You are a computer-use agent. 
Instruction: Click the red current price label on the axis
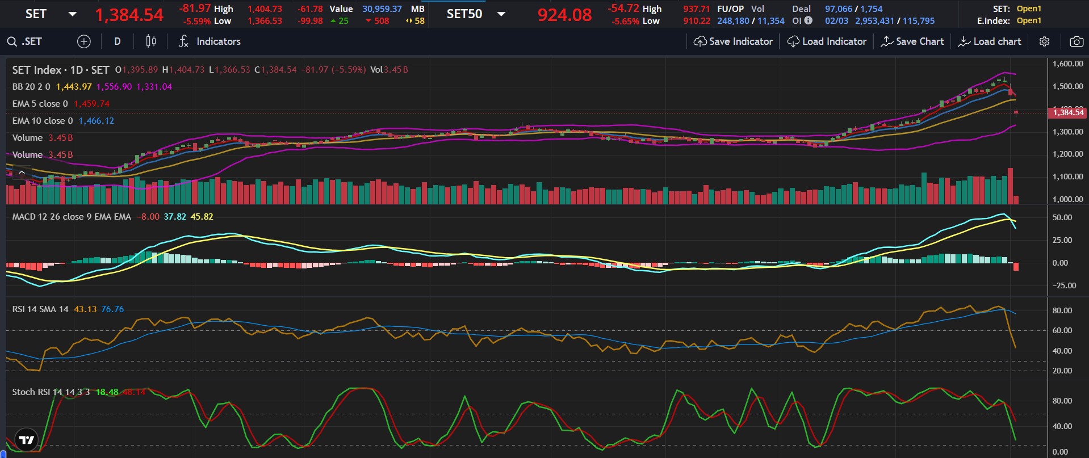coord(1068,112)
